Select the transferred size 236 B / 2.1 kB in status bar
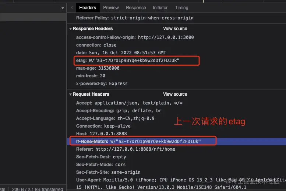The width and height of the screenshot is (286, 191). [x=38, y=189]
